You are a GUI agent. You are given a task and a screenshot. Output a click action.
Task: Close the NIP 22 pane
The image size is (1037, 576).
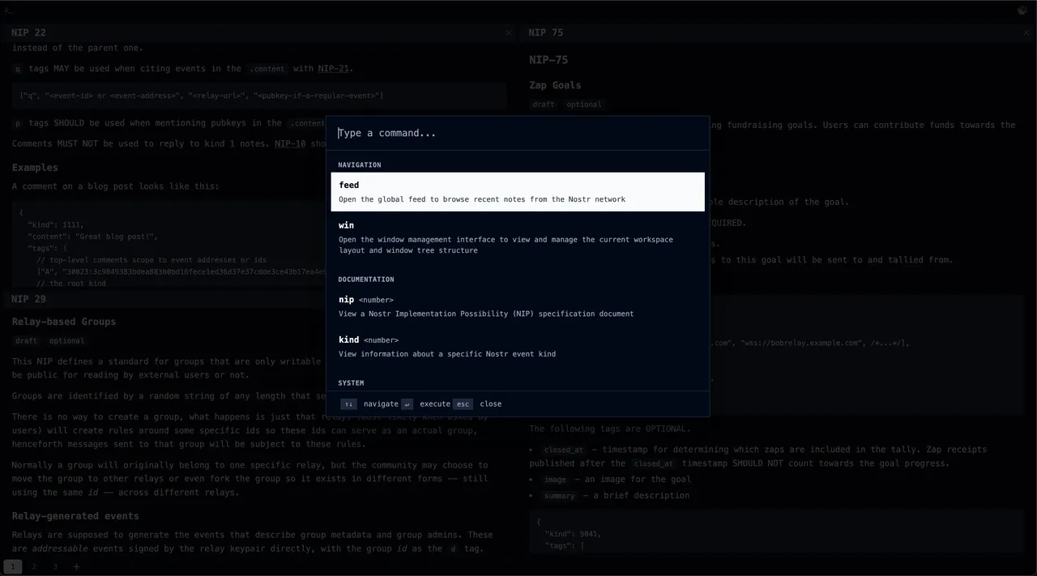pos(509,33)
